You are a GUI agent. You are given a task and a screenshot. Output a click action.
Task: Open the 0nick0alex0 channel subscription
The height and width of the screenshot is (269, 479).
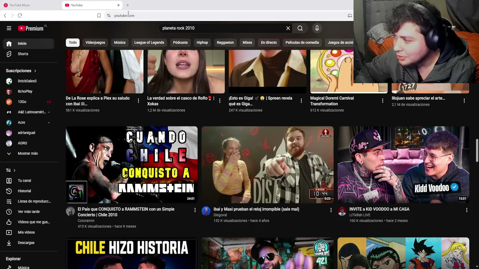pyautogui.click(x=28, y=81)
